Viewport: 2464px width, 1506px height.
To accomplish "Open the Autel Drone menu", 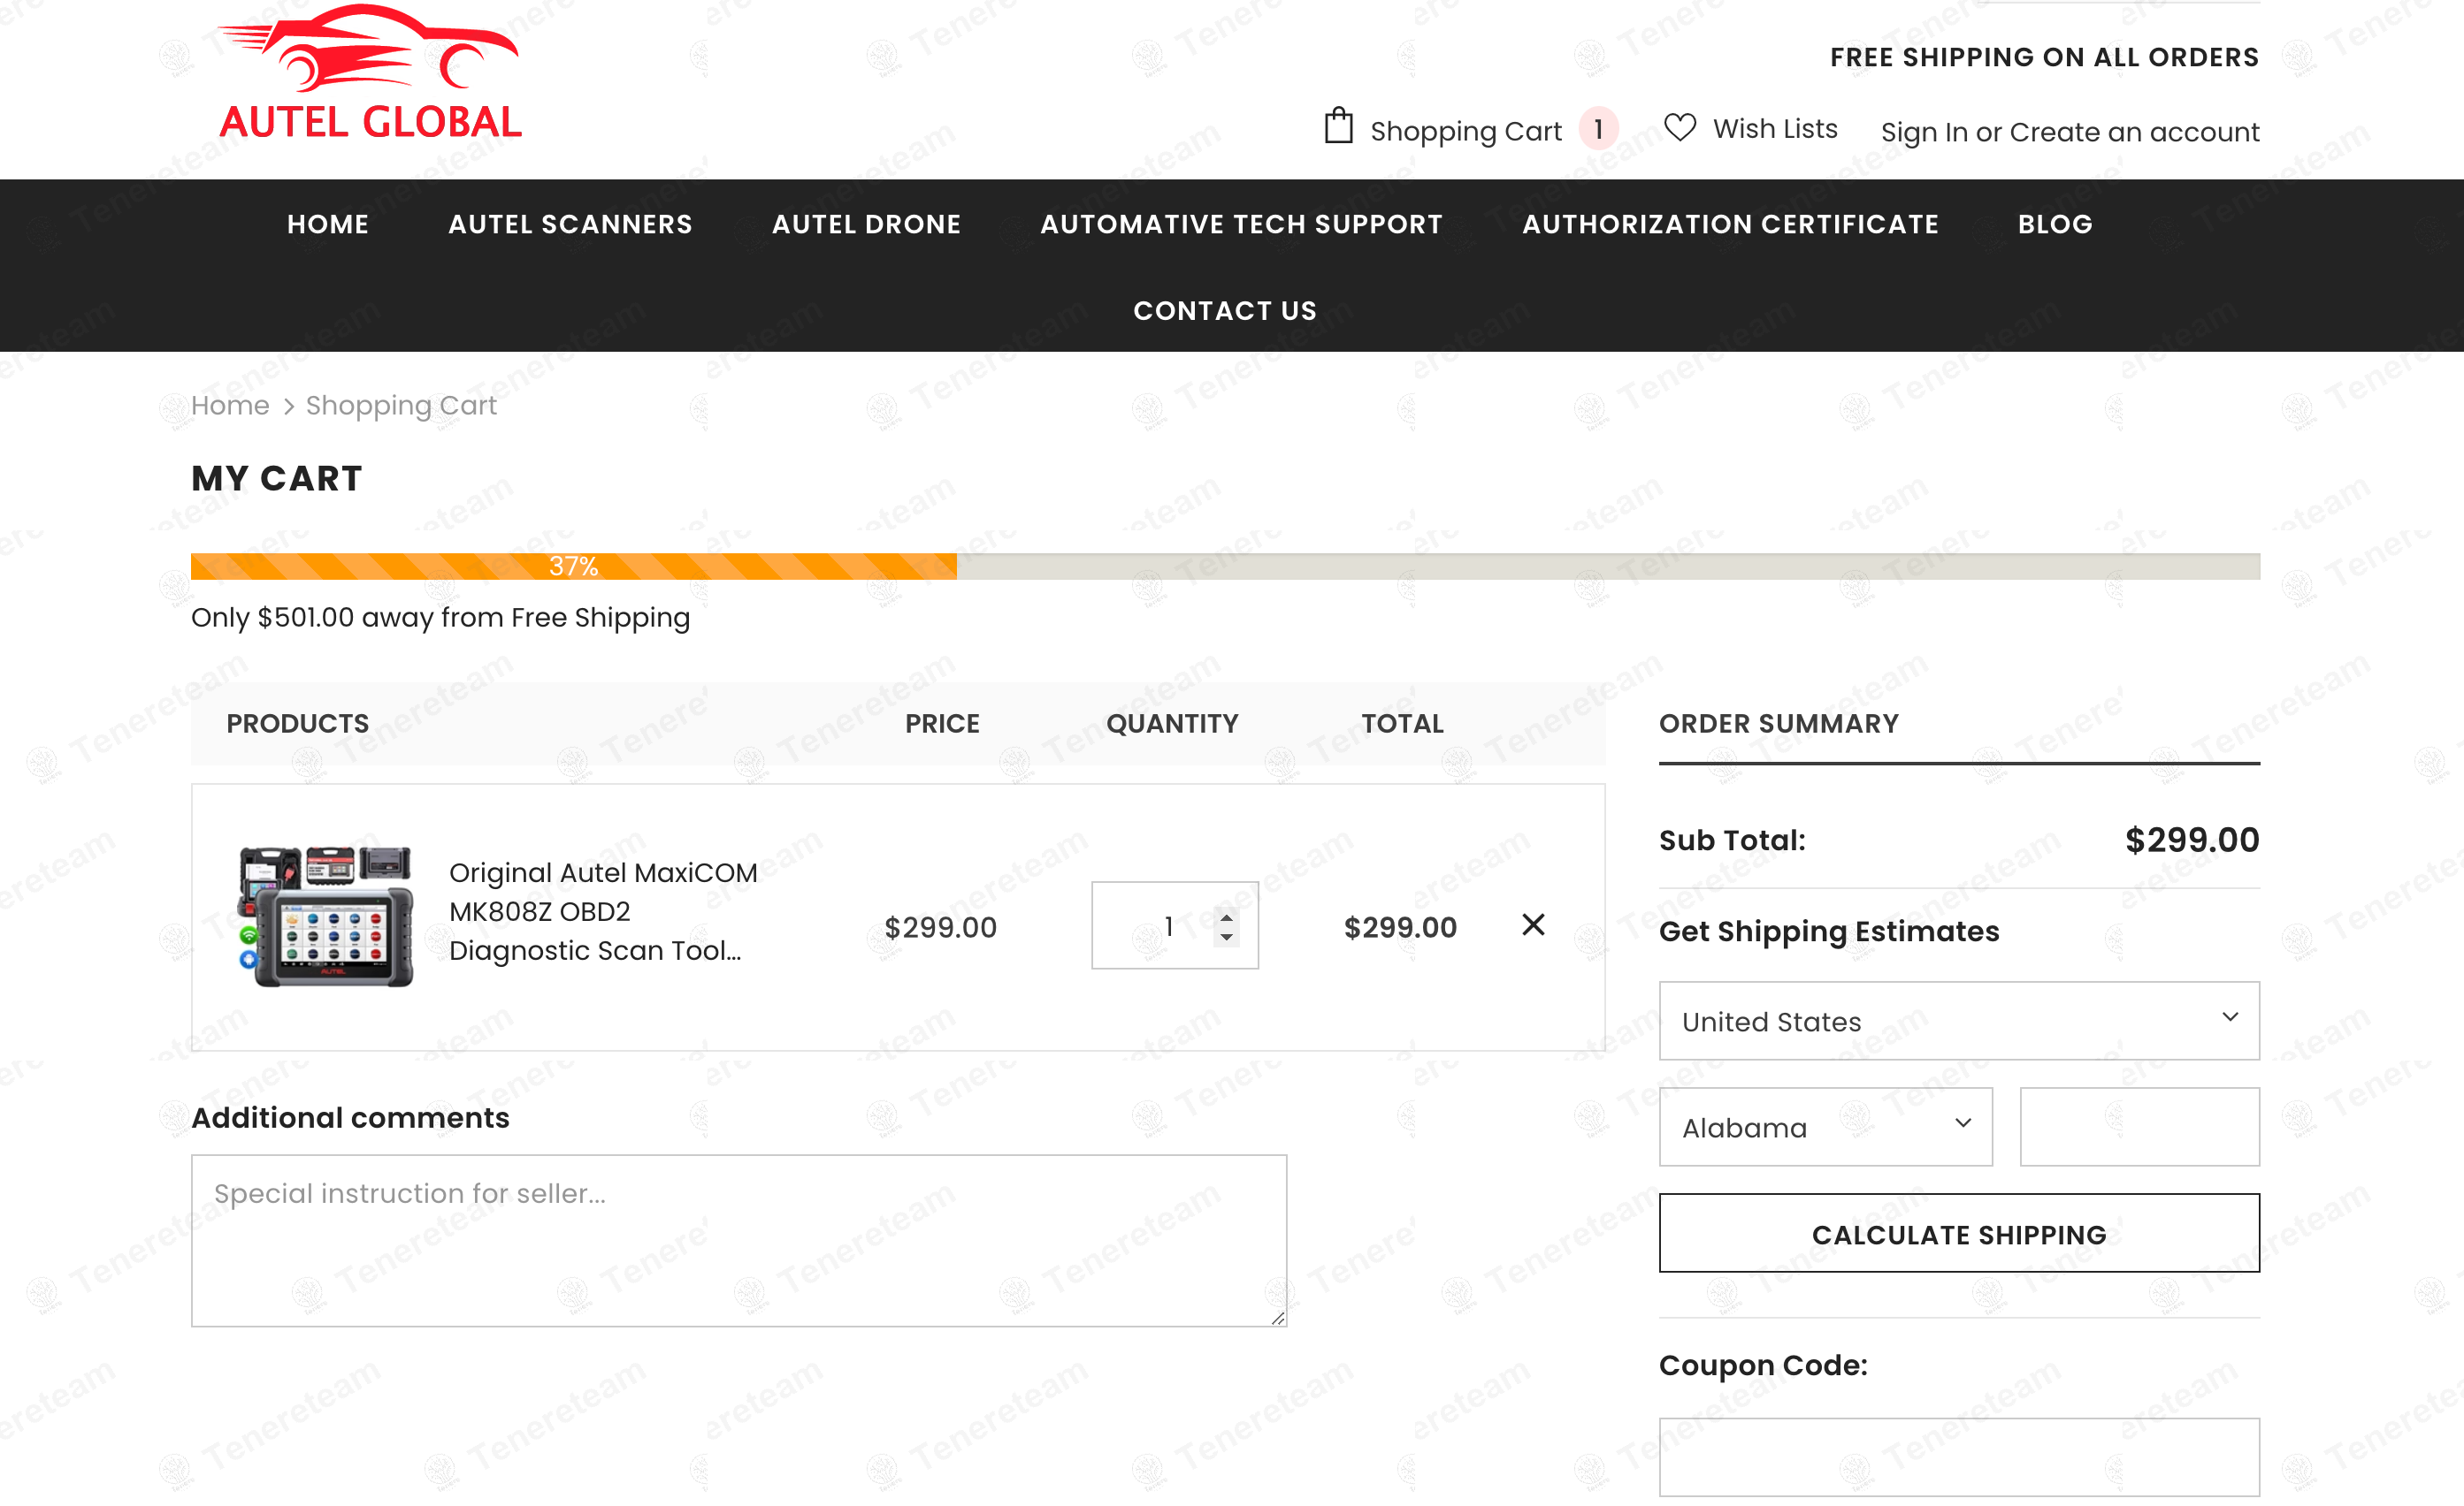I will click(866, 224).
